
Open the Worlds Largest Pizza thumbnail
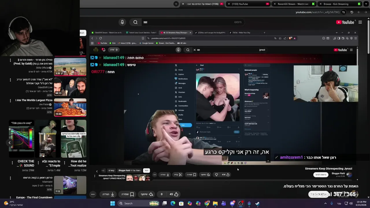70,107
